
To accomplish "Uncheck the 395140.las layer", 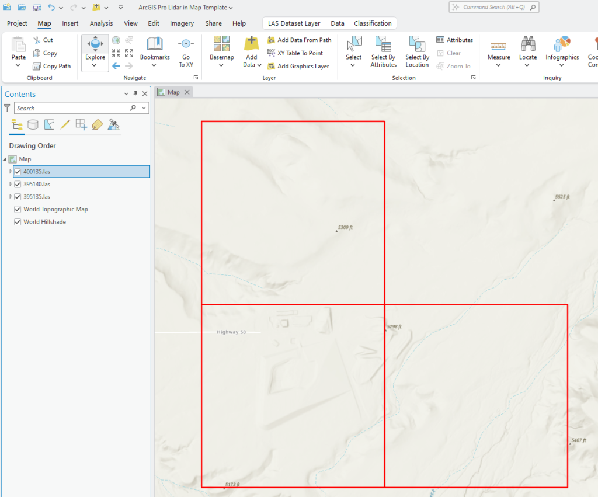I will 18,184.
